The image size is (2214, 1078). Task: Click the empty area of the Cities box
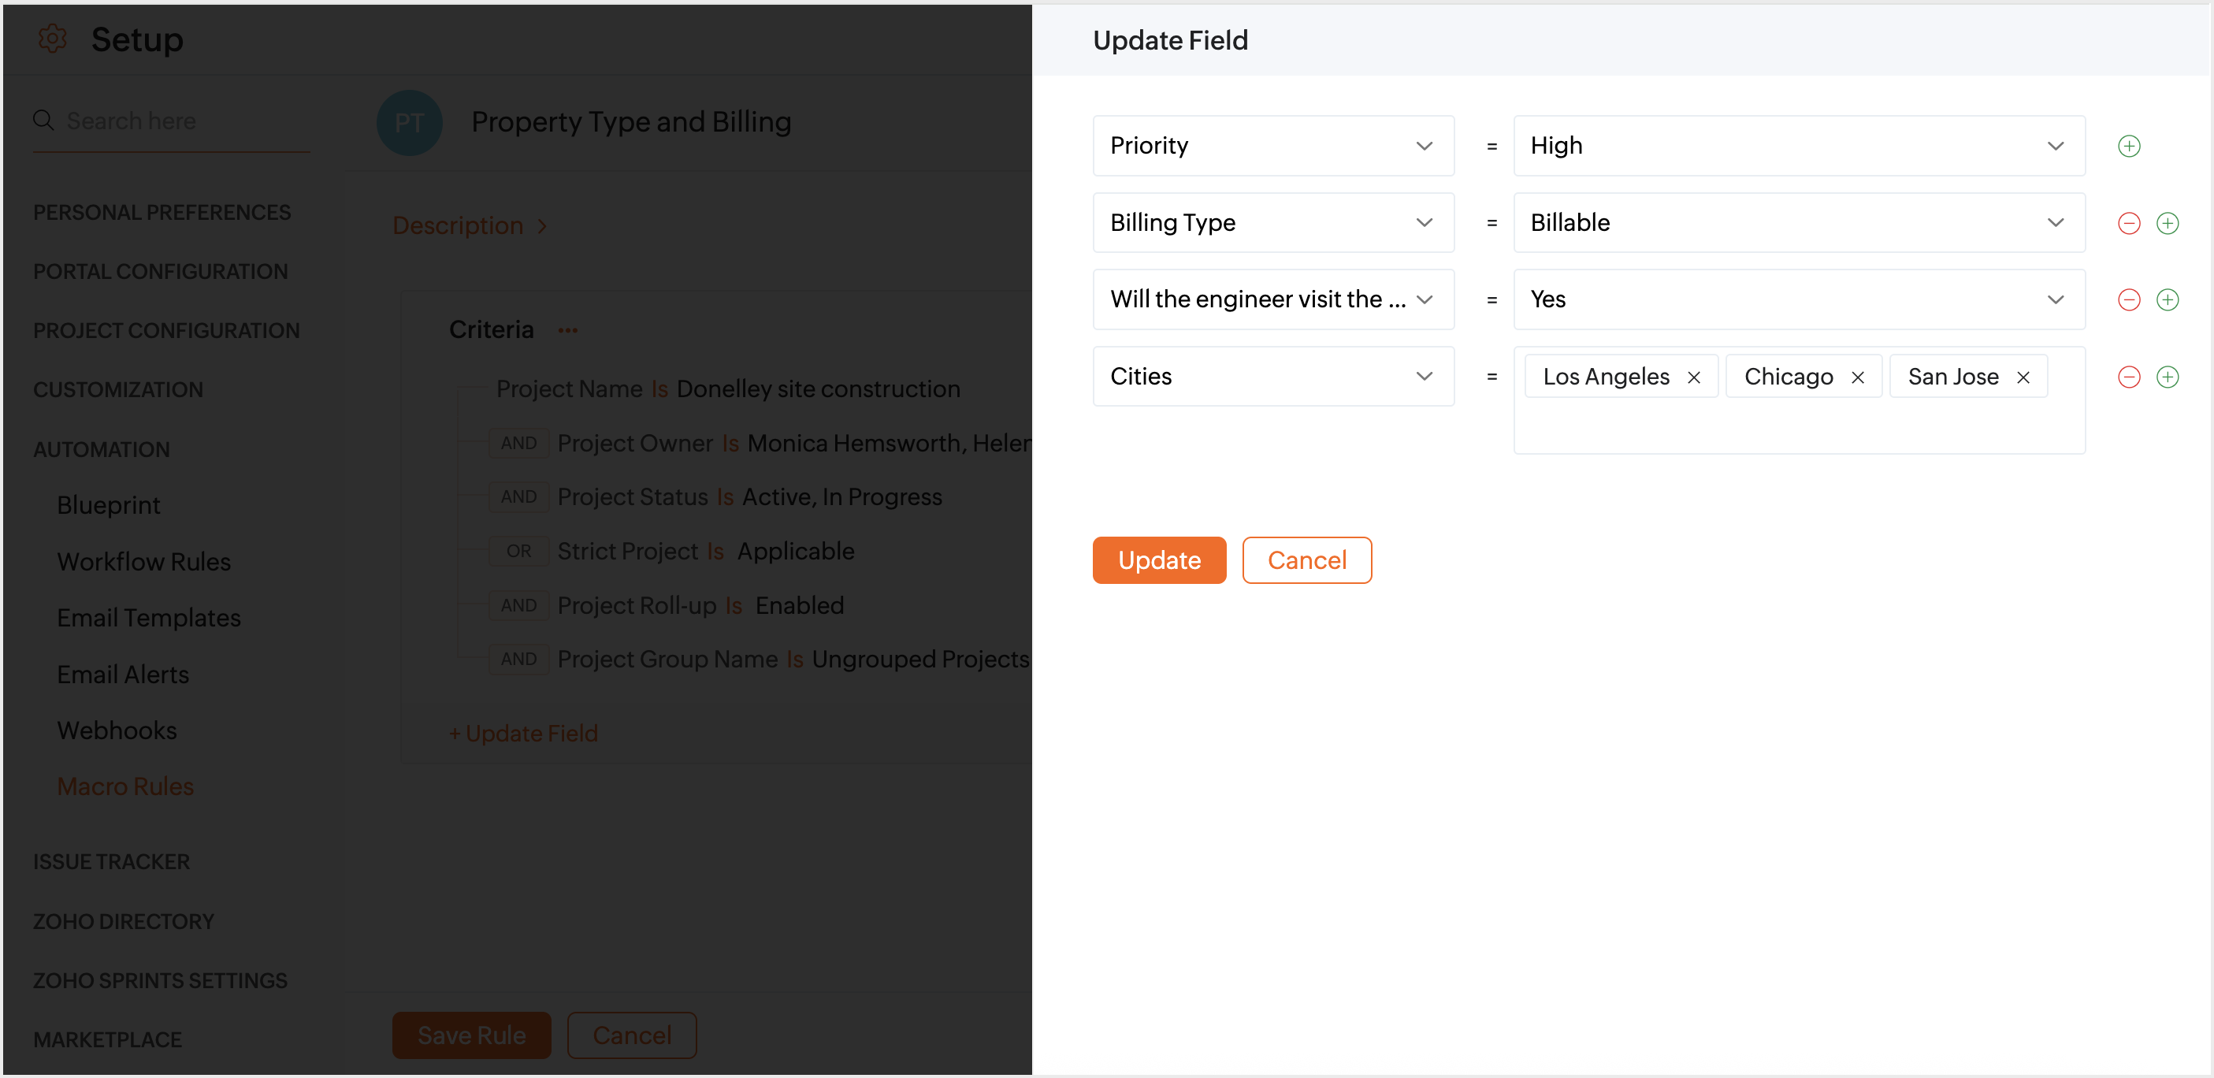pos(1798,426)
